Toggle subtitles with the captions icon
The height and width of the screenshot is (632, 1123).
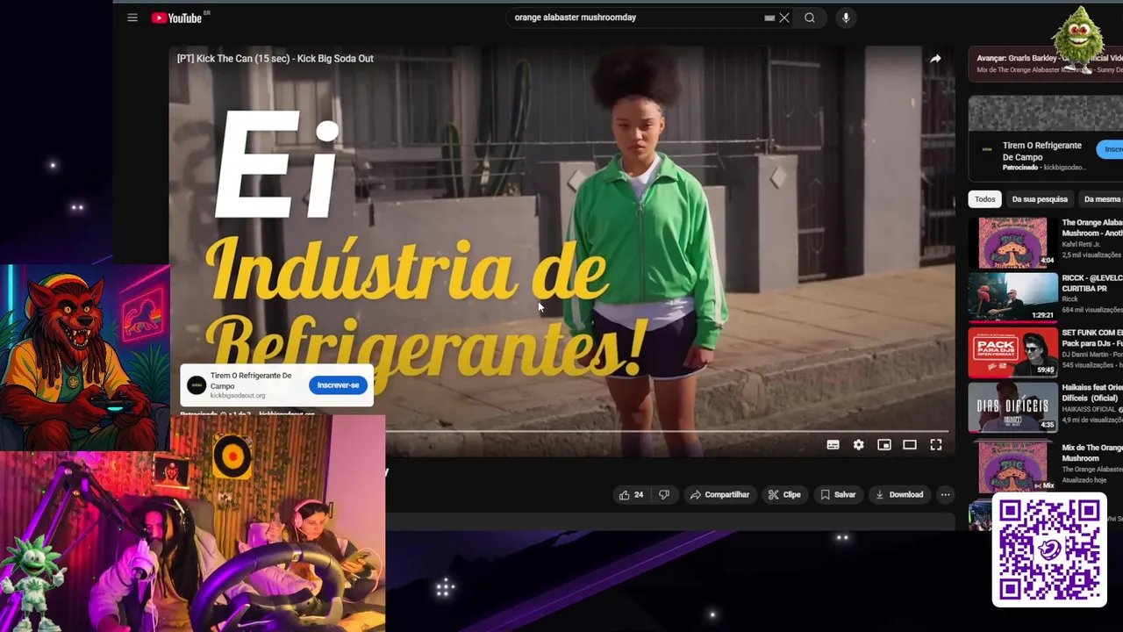tap(833, 445)
